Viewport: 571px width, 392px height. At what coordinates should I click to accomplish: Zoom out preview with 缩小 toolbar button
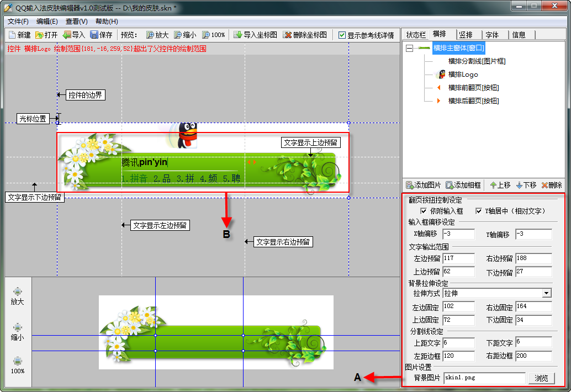click(185, 35)
